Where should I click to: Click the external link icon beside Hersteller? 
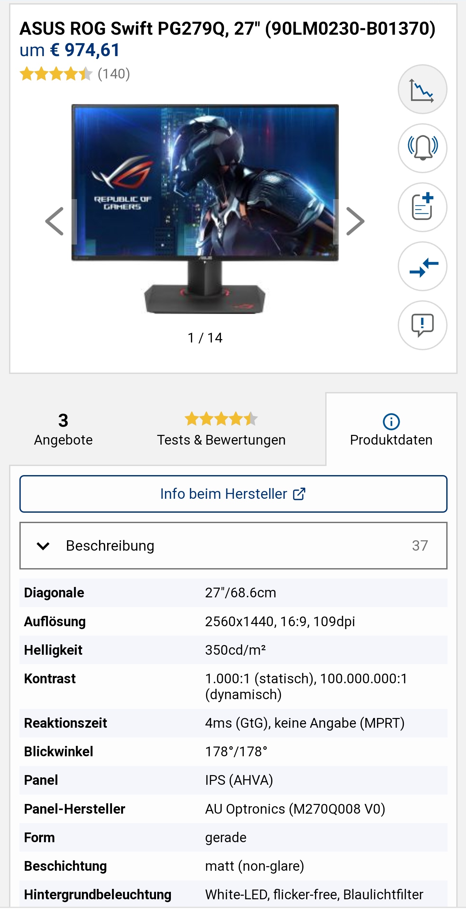click(299, 494)
